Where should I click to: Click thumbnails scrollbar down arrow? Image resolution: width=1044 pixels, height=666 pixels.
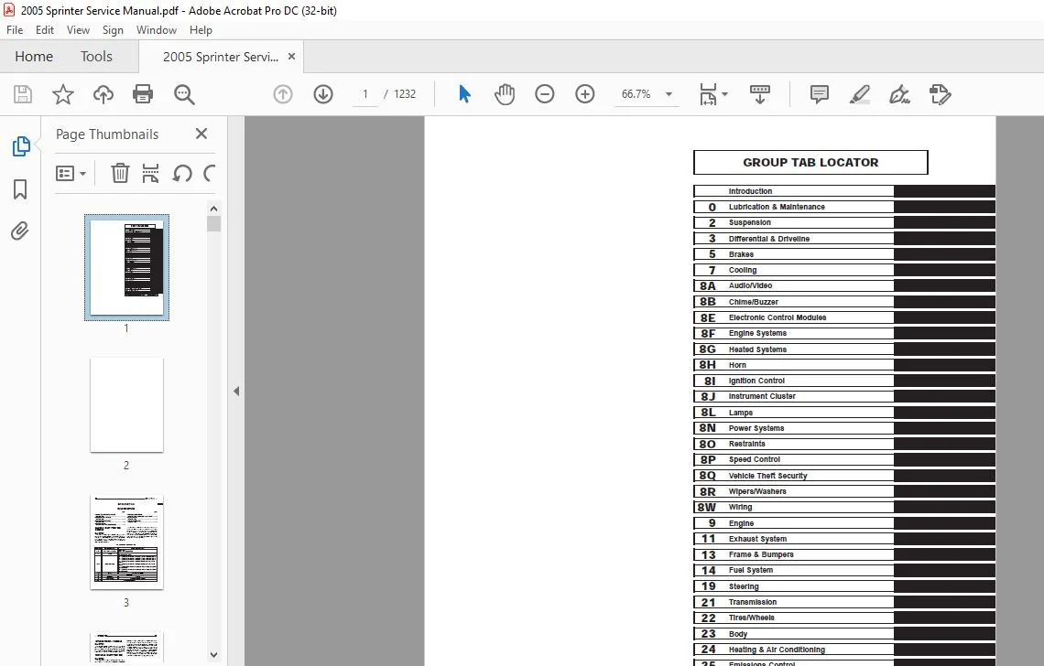coord(213,655)
